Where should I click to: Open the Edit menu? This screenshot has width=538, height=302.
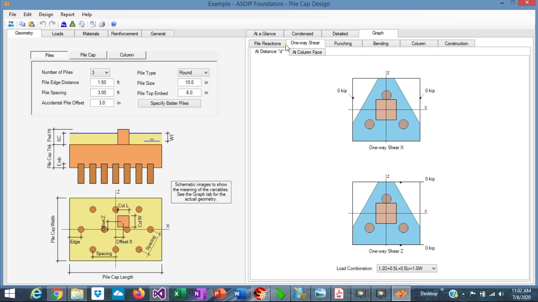[x=28, y=14]
